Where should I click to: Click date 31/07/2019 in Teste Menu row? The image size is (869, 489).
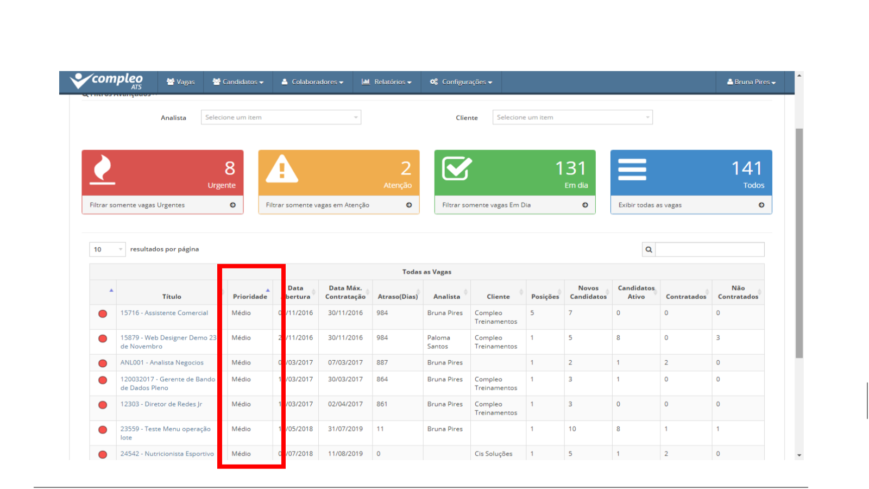pyautogui.click(x=345, y=429)
